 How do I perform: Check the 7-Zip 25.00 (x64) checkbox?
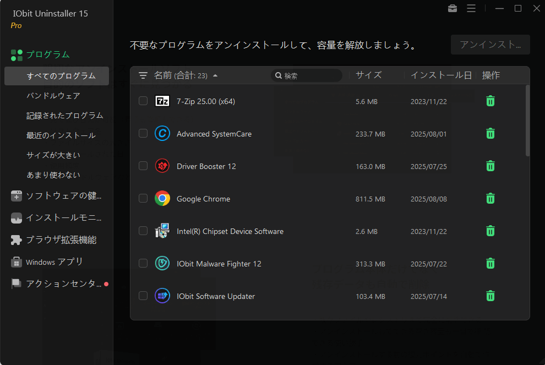point(143,101)
